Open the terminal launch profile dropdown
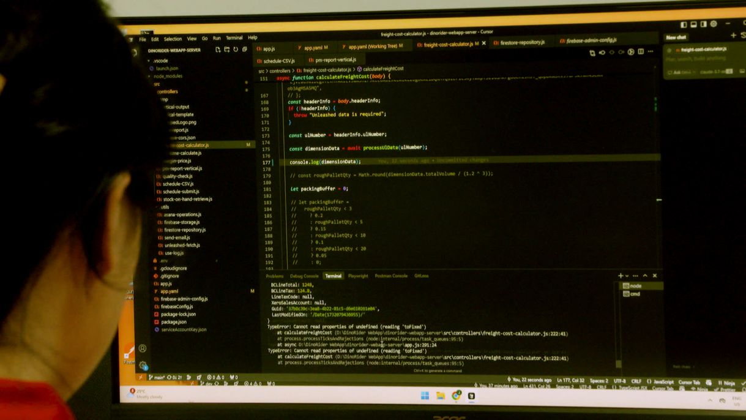The width and height of the screenshot is (746, 420). (x=627, y=276)
